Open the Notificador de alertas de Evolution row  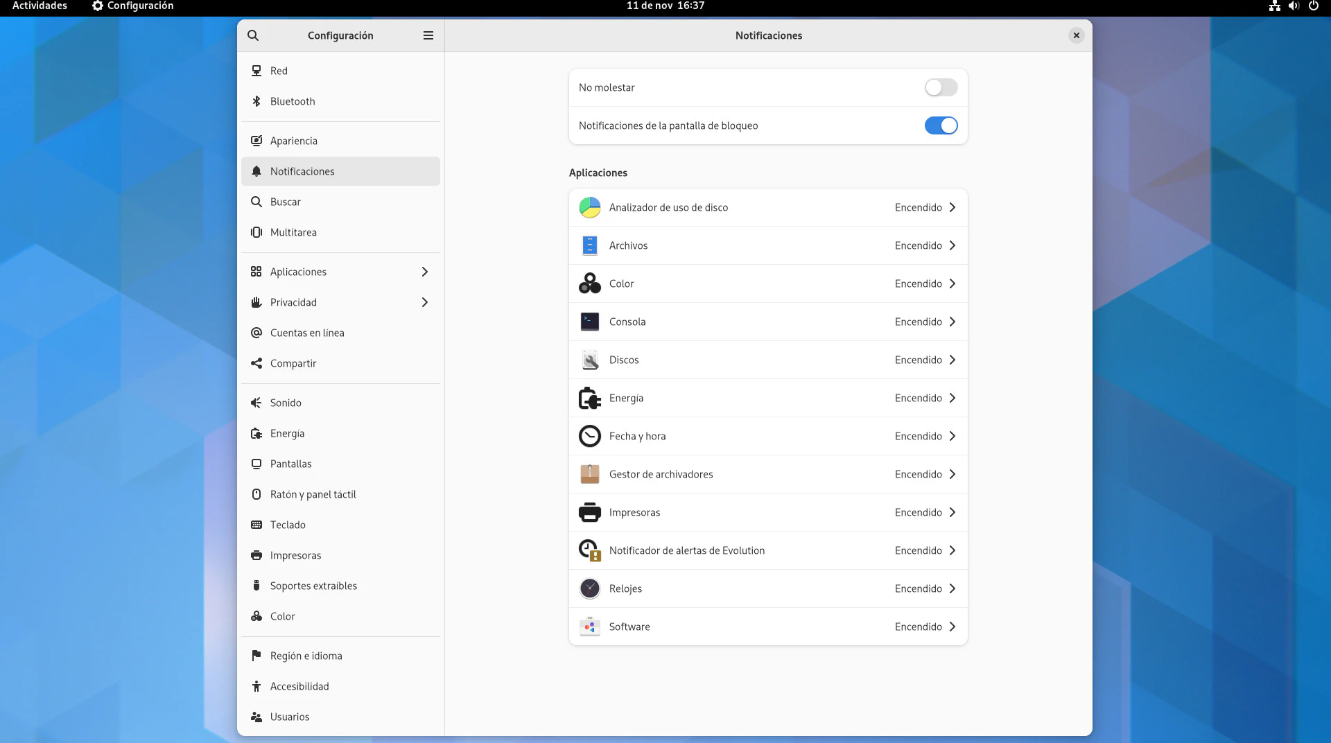(x=767, y=550)
